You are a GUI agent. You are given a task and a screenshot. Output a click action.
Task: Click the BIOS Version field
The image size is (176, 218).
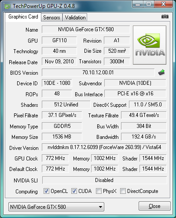(x=98, y=73)
